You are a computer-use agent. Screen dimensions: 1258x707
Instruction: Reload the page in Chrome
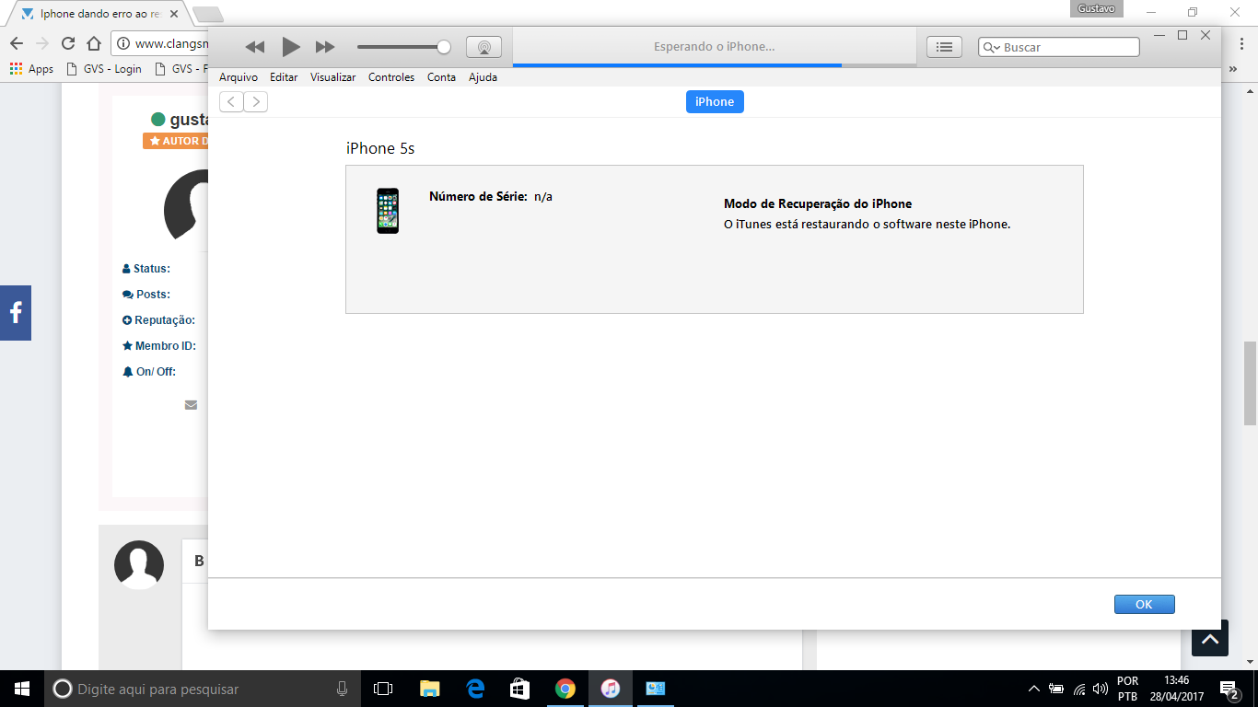tap(67, 43)
